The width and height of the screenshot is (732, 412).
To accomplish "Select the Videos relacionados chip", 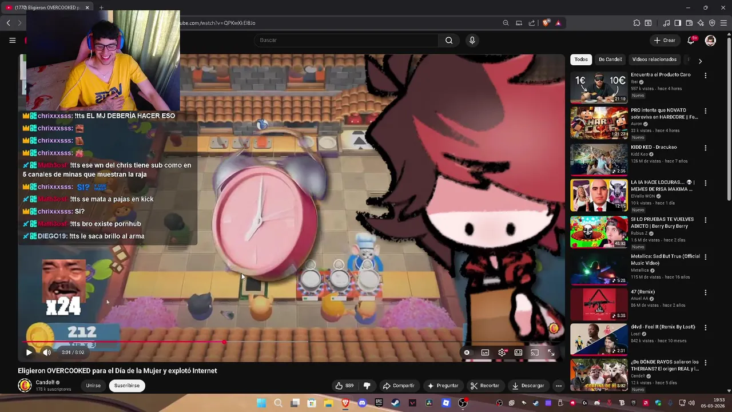I will point(654,60).
